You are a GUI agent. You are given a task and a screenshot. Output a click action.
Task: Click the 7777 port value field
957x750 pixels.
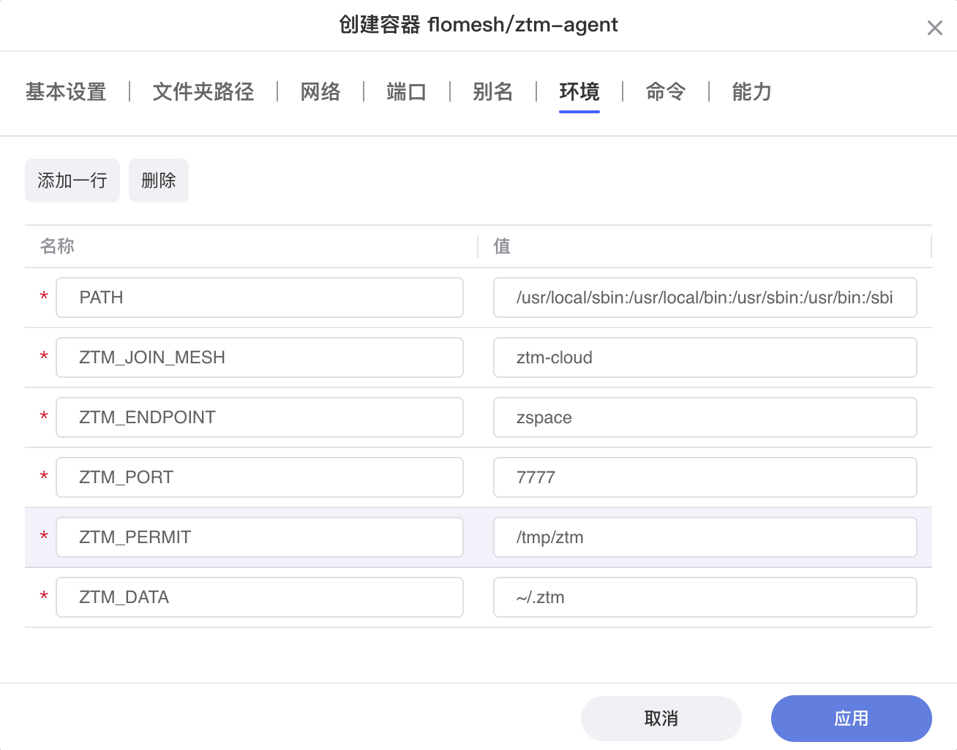pos(705,477)
